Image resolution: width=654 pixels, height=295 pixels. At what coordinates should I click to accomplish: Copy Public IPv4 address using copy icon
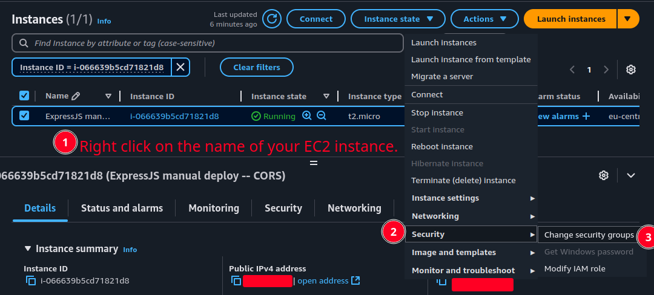pos(236,280)
